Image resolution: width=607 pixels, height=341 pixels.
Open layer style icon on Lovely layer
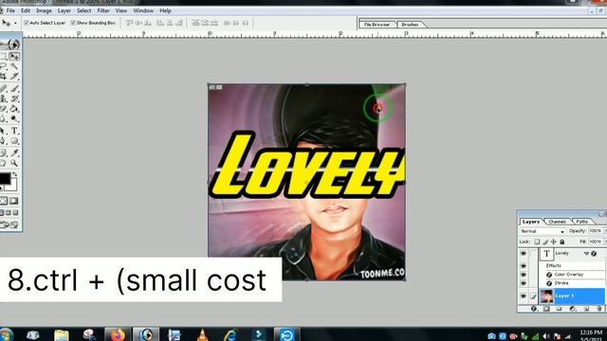click(594, 254)
